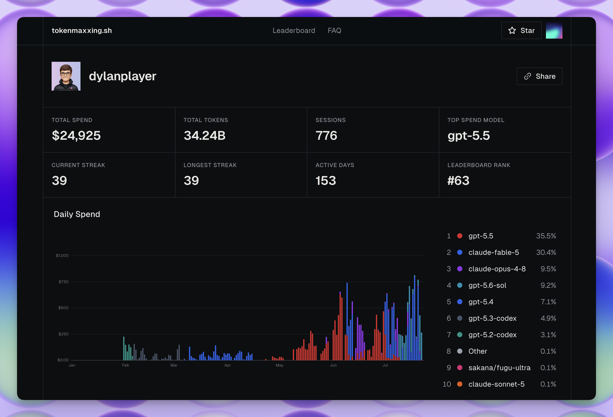Select the claude-fable-5 legend label
613x417 pixels.
(x=494, y=253)
